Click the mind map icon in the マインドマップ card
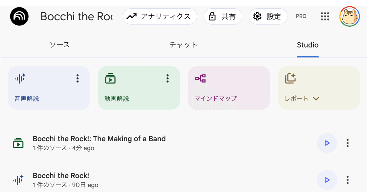367x192 pixels. pyautogui.click(x=200, y=79)
